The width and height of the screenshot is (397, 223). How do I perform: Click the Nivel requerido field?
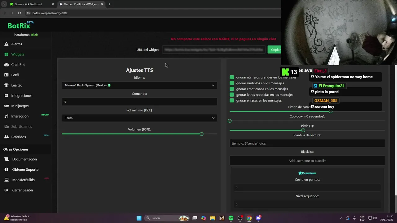(x=307, y=204)
